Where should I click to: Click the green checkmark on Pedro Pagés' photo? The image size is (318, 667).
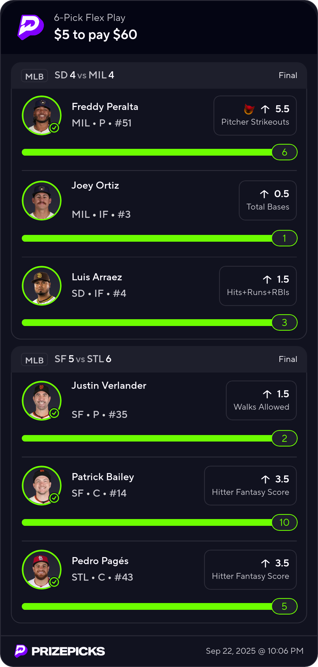54,582
